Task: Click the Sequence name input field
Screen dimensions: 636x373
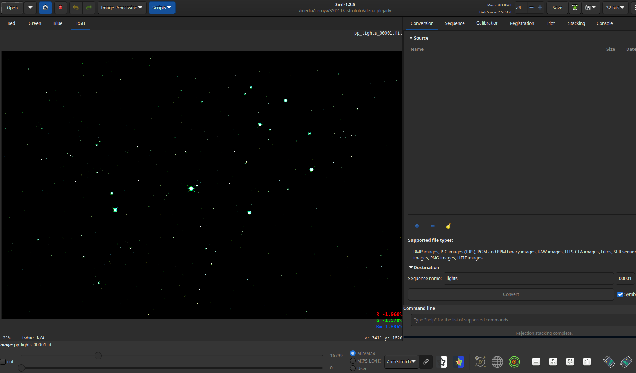Action: tap(528, 279)
